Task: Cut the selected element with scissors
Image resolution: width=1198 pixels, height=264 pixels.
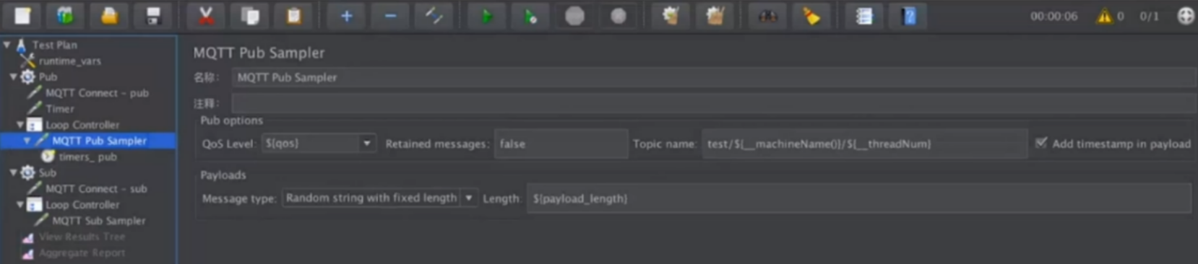Action: (x=206, y=16)
